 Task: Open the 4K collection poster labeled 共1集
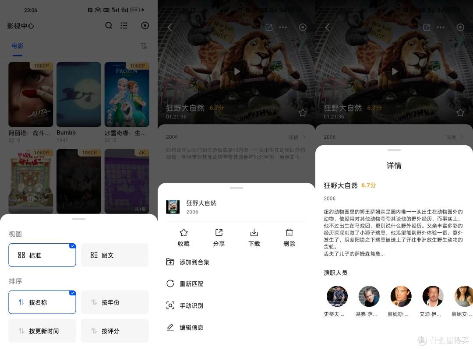click(127, 181)
